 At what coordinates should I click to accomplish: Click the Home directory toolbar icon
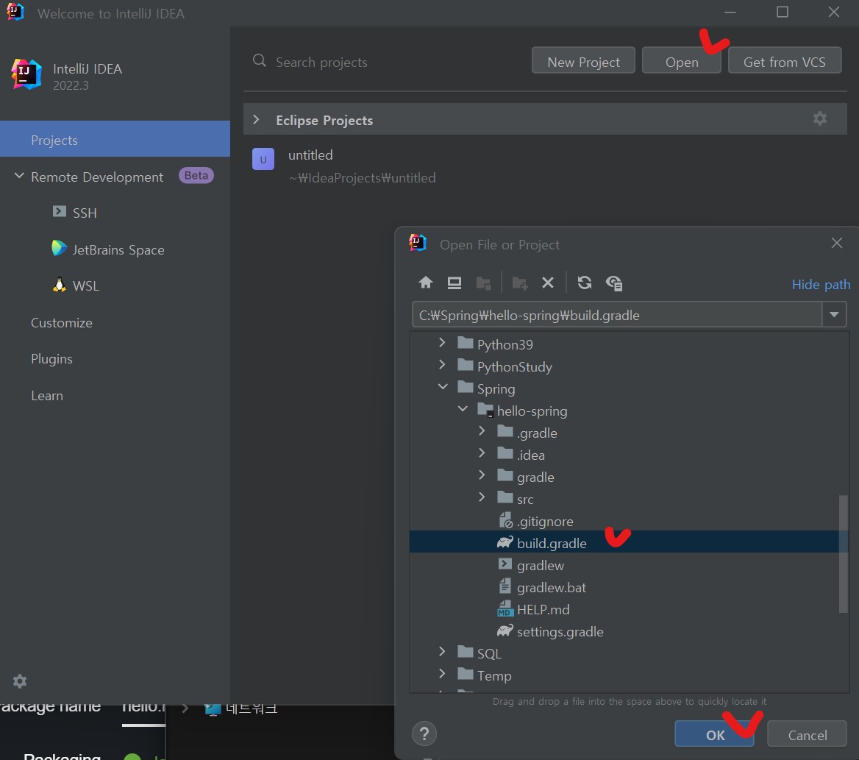pos(426,283)
